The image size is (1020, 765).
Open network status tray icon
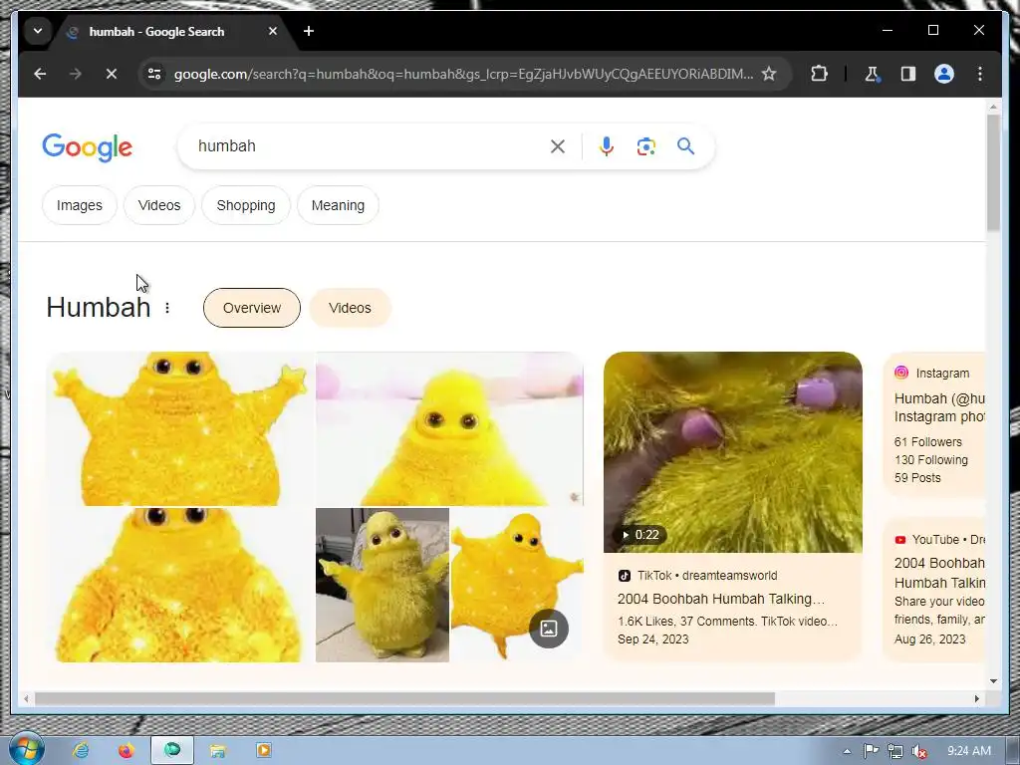tap(895, 751)
